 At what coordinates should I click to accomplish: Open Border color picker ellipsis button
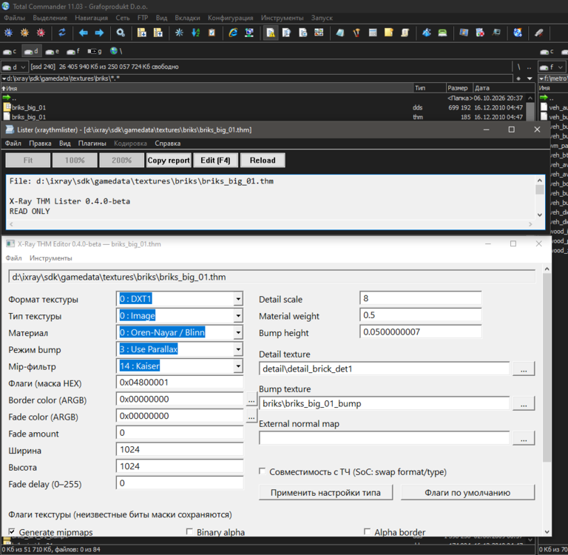point(251,400)
